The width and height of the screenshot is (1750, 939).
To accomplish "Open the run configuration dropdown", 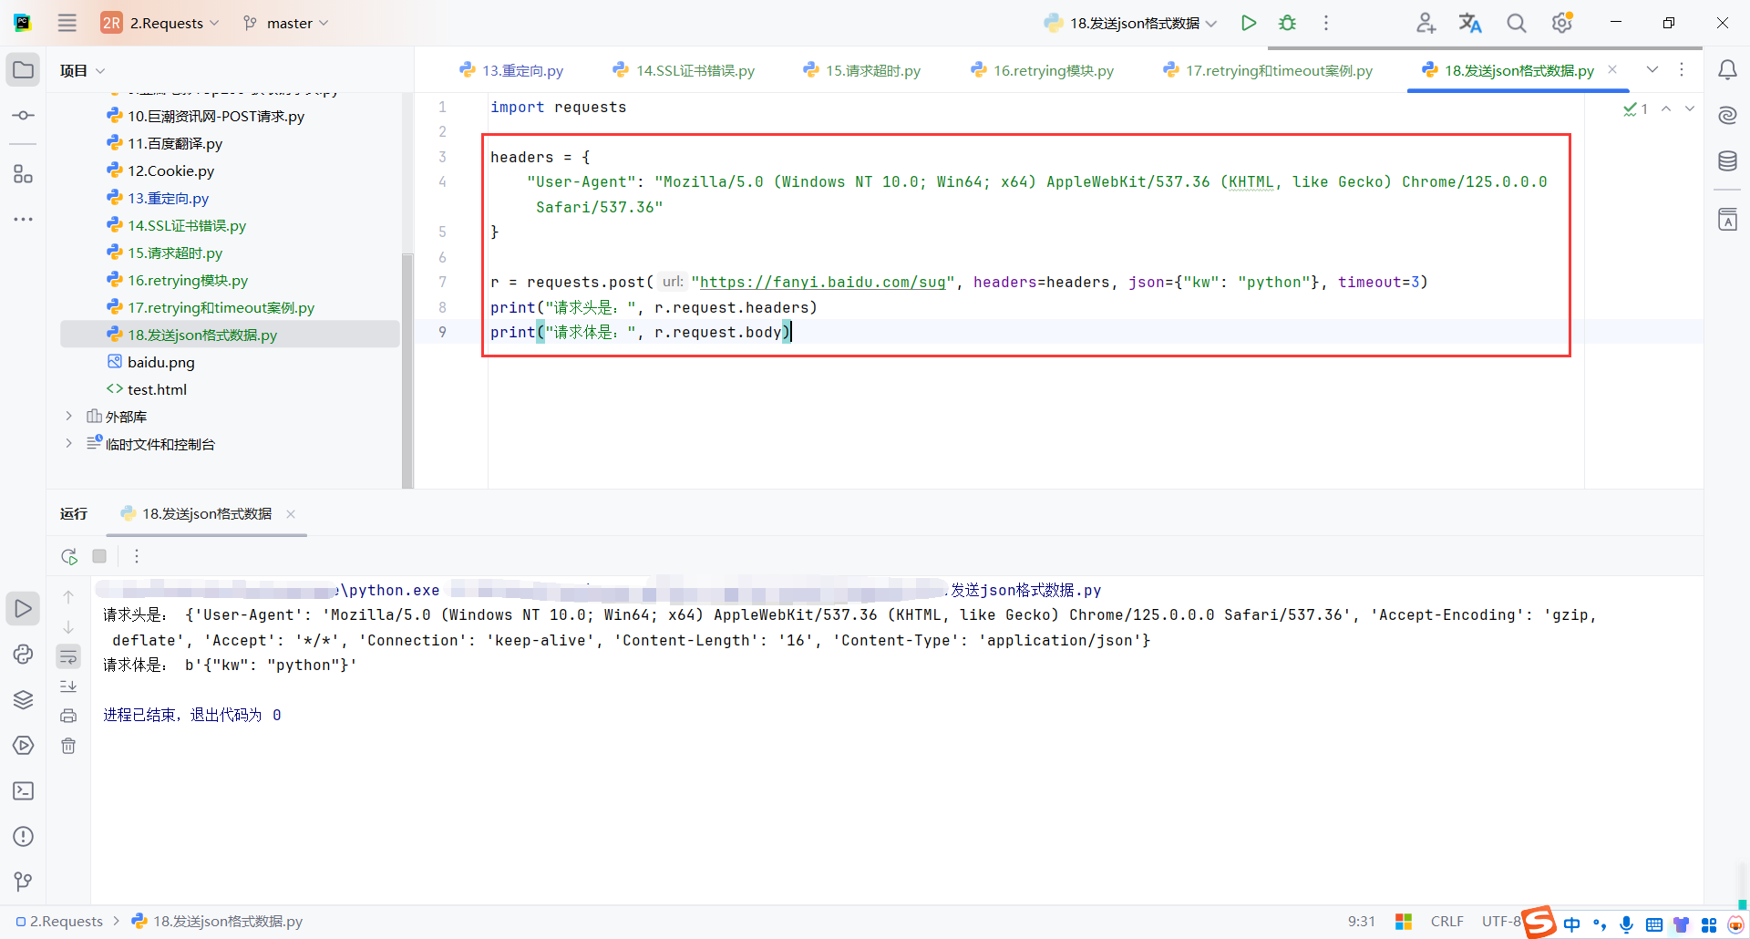I will point(1130,23).
